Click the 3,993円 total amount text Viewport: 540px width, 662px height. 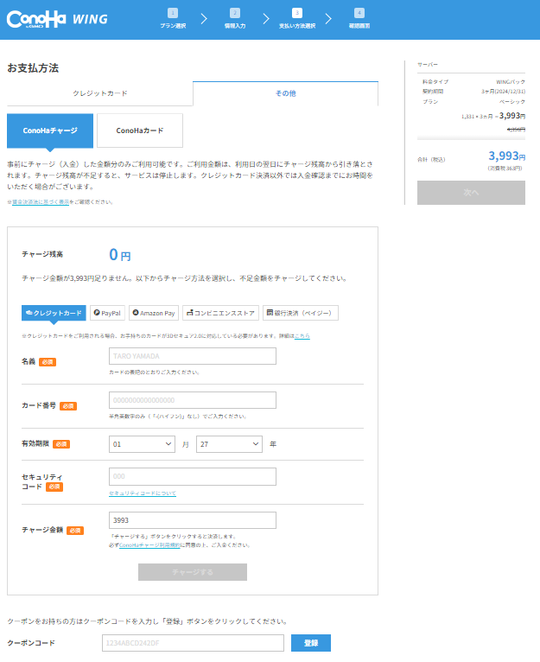coord(506,156)
